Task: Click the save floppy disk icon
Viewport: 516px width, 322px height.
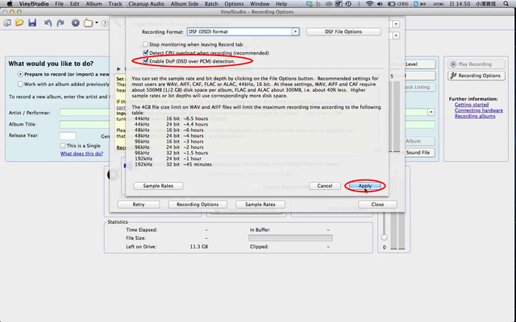Action: (x=31, y=23)
